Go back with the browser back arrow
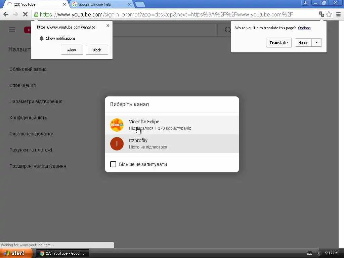This screenshot has width=344, height=258. tap(6, 14)
